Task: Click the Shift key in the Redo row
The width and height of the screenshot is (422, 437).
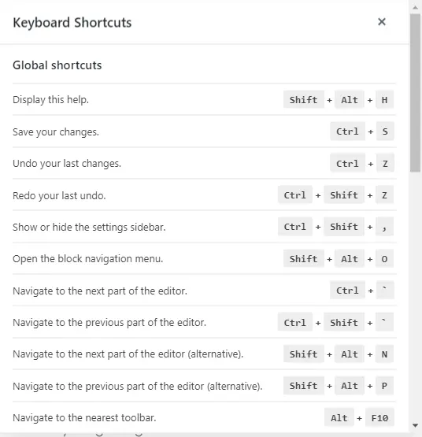Action: [x=344, y=195]
